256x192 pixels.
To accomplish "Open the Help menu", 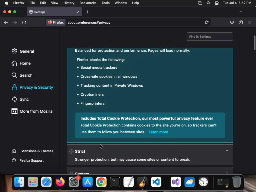I will click(135, 3).
